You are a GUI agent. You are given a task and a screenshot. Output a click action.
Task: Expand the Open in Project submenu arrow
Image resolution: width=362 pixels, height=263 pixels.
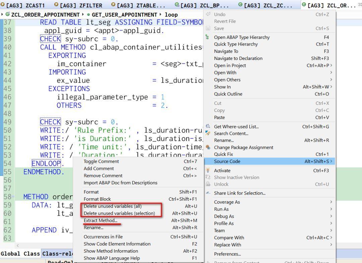point(331,65)
